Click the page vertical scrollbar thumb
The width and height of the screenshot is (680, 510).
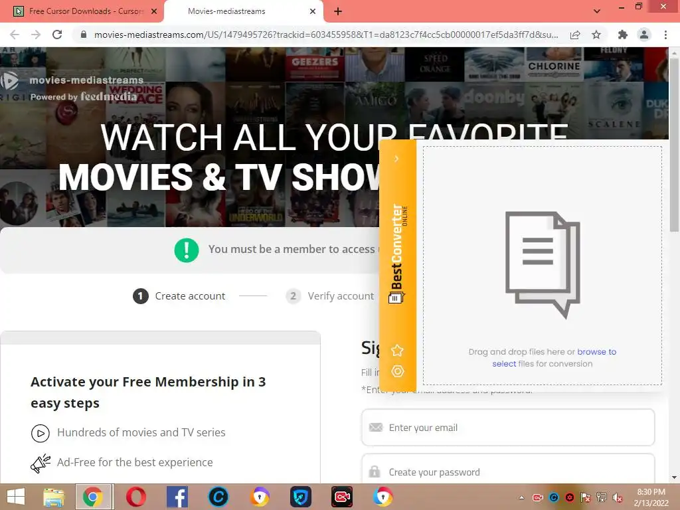pyautogui.click(x=673, y=145)
